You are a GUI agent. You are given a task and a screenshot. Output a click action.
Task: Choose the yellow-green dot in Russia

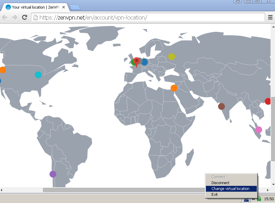[172, 57]
